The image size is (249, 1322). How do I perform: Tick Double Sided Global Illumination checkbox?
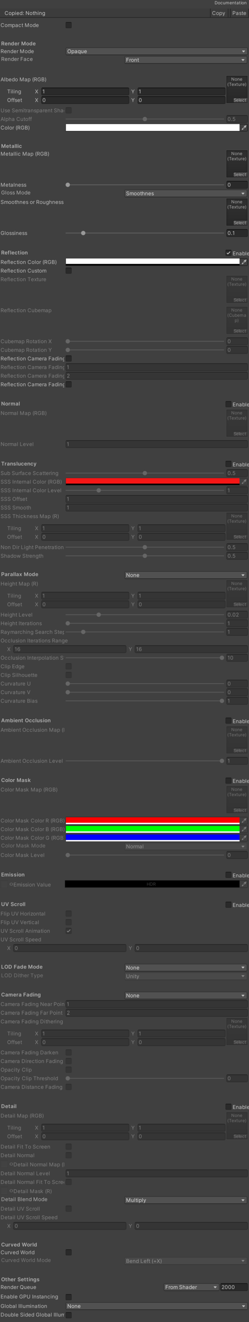69,1315
